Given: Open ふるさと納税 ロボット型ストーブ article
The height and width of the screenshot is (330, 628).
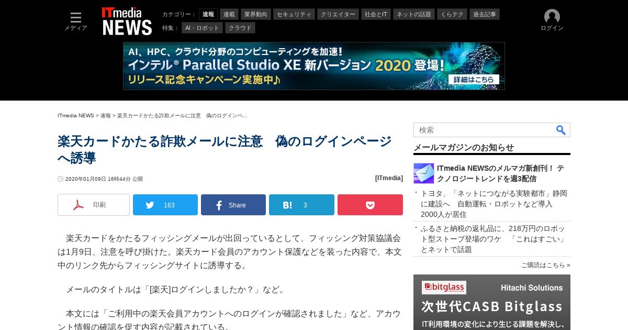Looking at the screenshot, I should pyautogui.click(x=494, y=239).
